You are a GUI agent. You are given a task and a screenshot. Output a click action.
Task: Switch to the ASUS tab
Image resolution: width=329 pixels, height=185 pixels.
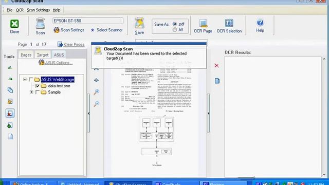click(59, 55)
